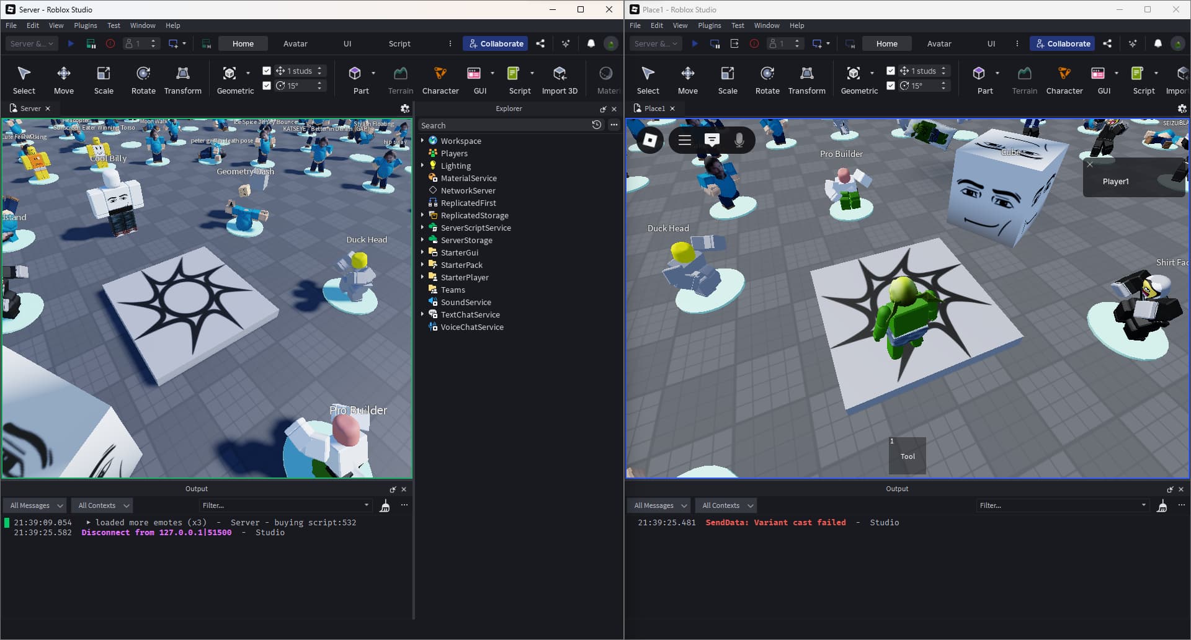Switch to UI tab in Place1 window

pos(991,43)
